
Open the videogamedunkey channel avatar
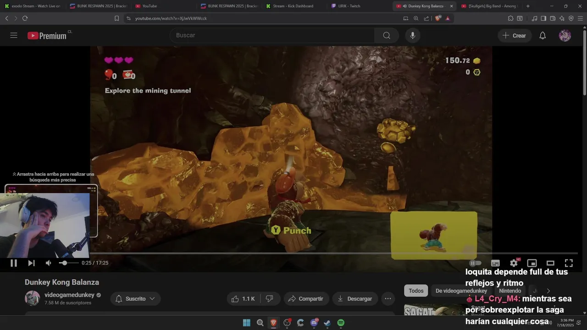tap(32, 298)
